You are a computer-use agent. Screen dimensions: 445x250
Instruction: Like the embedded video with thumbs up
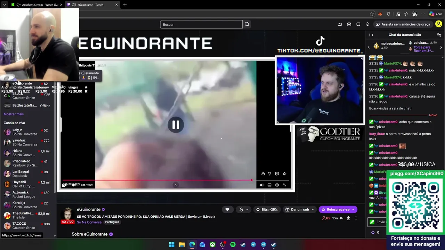pyautogui.click(x=263, y=174)
